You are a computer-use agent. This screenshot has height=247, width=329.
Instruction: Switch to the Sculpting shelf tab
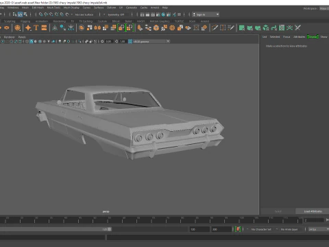(x=10, y=21)
